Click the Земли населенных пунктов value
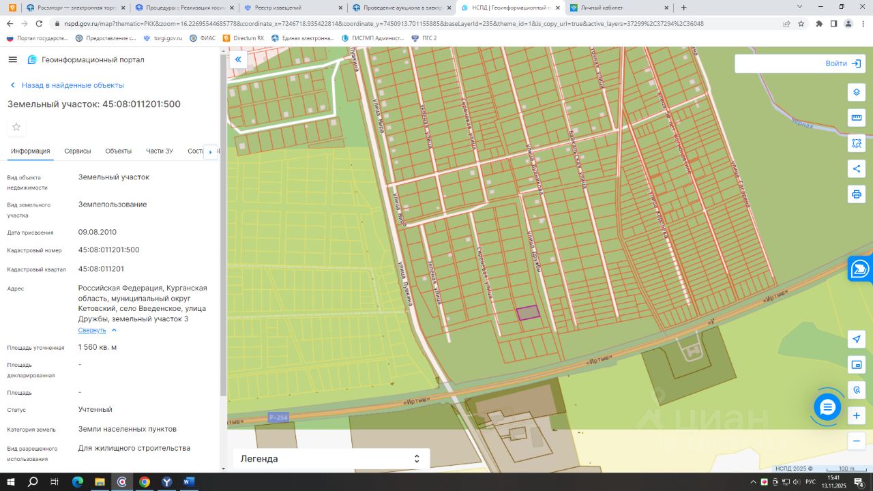873x491 pixels. click(x=128, y=429)
